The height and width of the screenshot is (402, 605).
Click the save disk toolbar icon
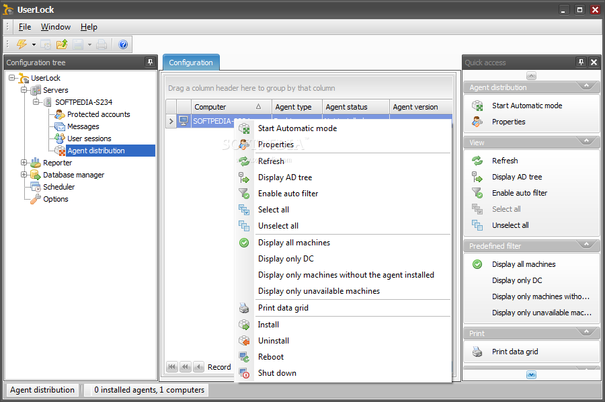(x=78, y=44)
